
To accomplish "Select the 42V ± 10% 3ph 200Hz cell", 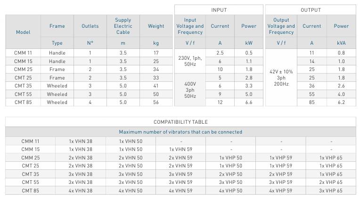I will [281, 78].
